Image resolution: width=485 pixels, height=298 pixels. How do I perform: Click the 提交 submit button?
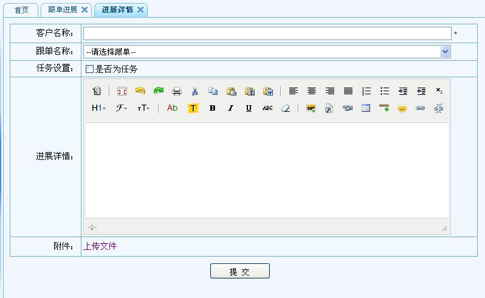(x=240, y=271)
